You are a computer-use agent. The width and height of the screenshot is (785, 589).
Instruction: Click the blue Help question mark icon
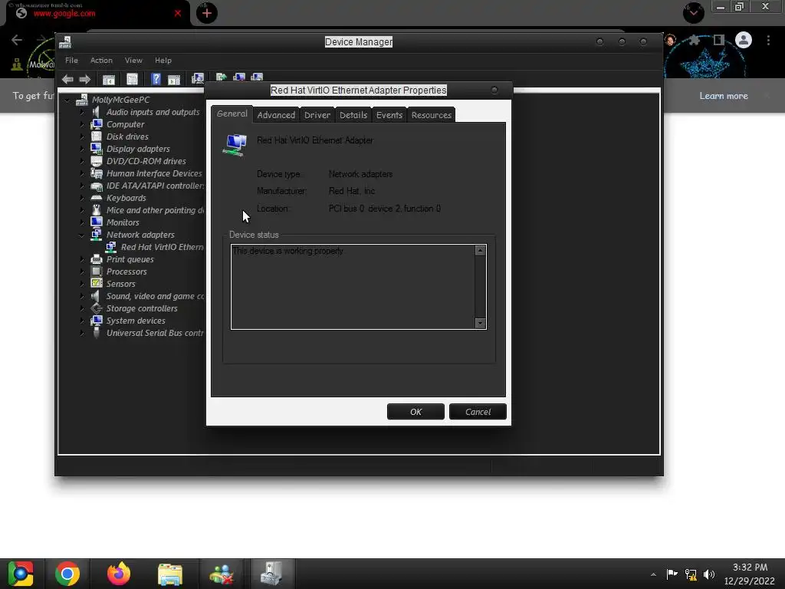coord(156,79)
